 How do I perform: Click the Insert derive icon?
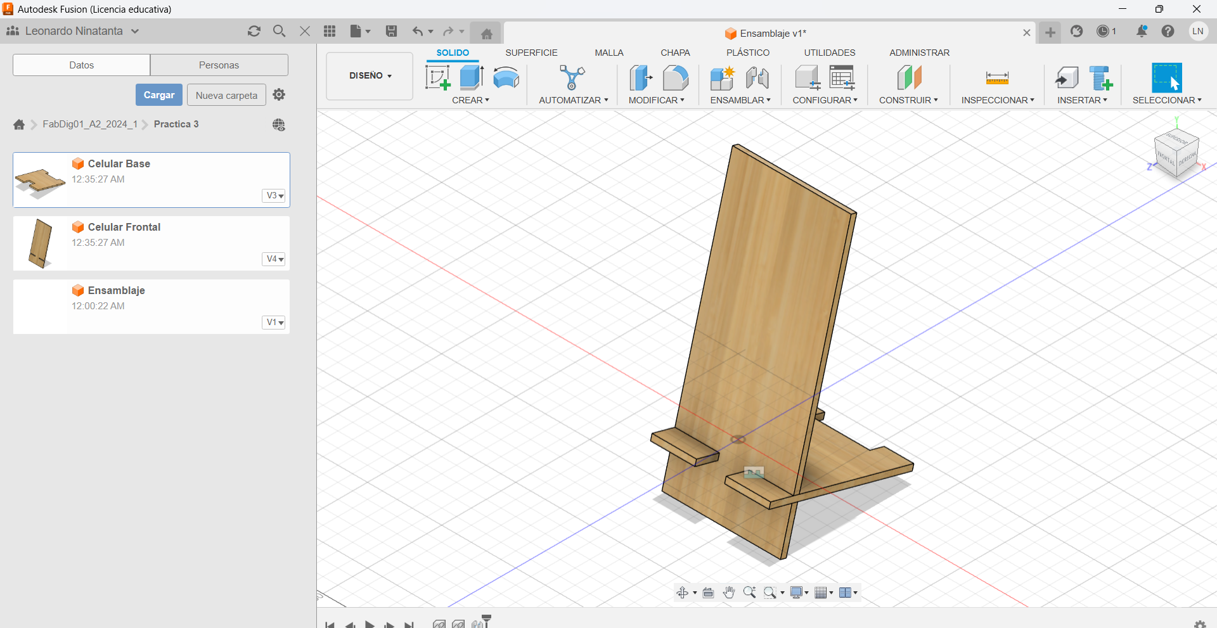point(1067,78)
